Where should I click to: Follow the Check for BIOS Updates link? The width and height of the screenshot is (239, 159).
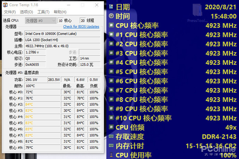81,27
